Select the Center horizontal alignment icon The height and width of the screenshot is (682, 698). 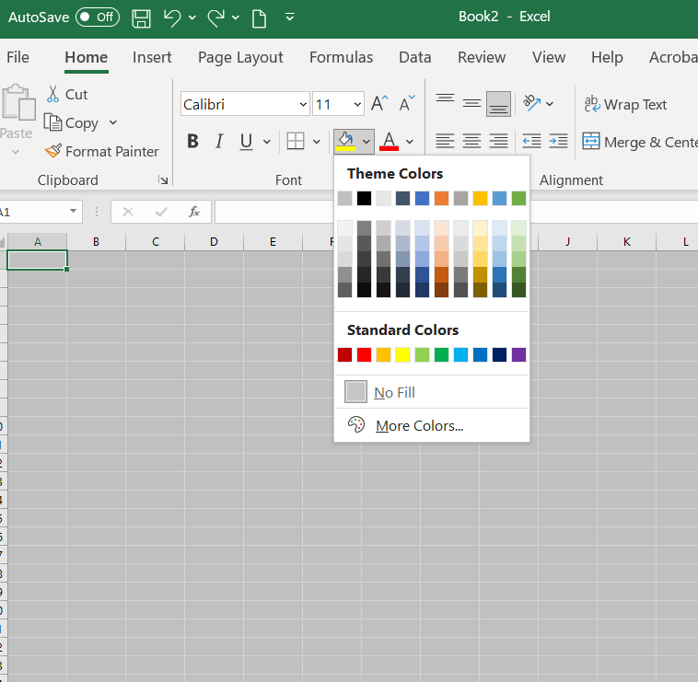[x=471, y=142]
